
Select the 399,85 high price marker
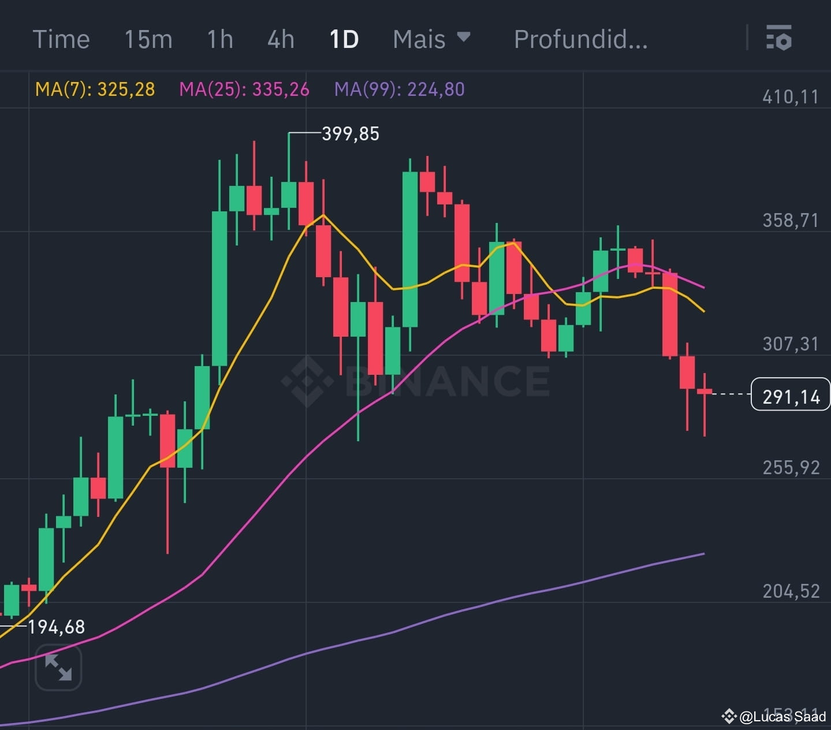[x=350, y=133]
